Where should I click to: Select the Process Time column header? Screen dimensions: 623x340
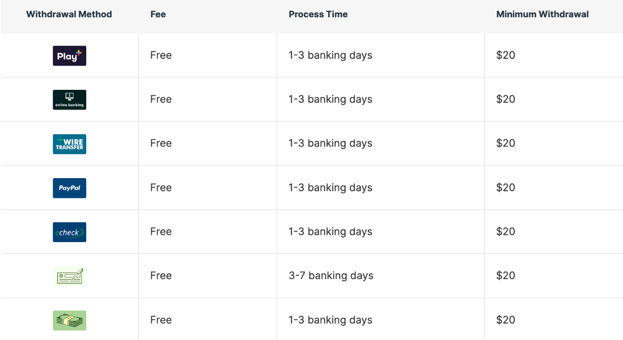(318, 14)
